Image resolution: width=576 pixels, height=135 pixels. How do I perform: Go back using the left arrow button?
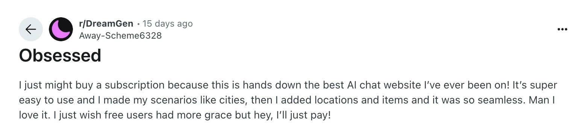coord(31,29)
